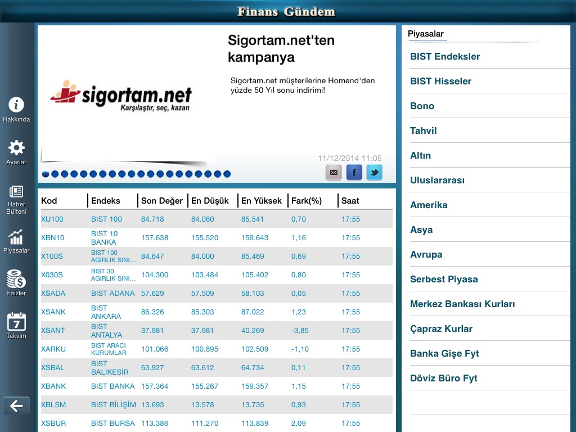Viewport: 576px width, 432px height.
Task: Click the En Düşük column header
Action: tap(210, 201)
